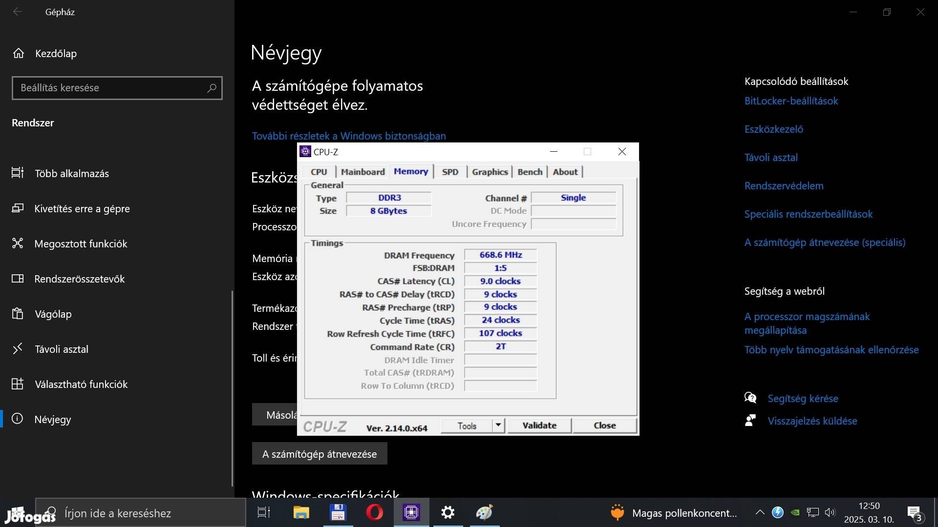This screenshot has width=938, height=527.
Task: Open the notification center icon
Action: point(915,513)
